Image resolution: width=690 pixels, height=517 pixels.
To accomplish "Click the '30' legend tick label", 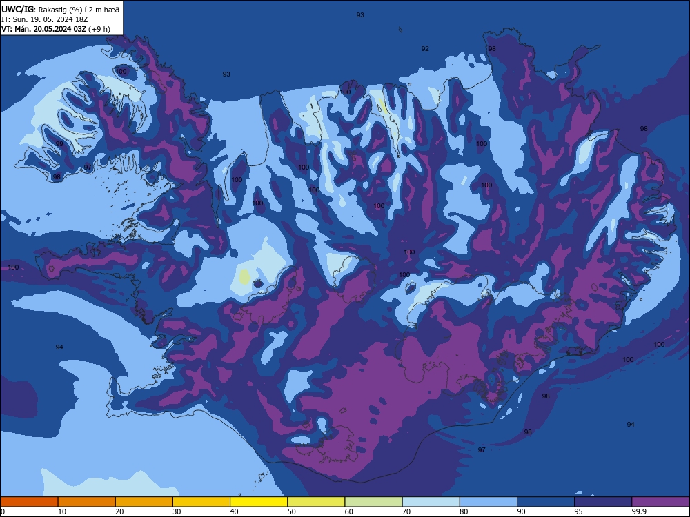I will tap(177, 511).
